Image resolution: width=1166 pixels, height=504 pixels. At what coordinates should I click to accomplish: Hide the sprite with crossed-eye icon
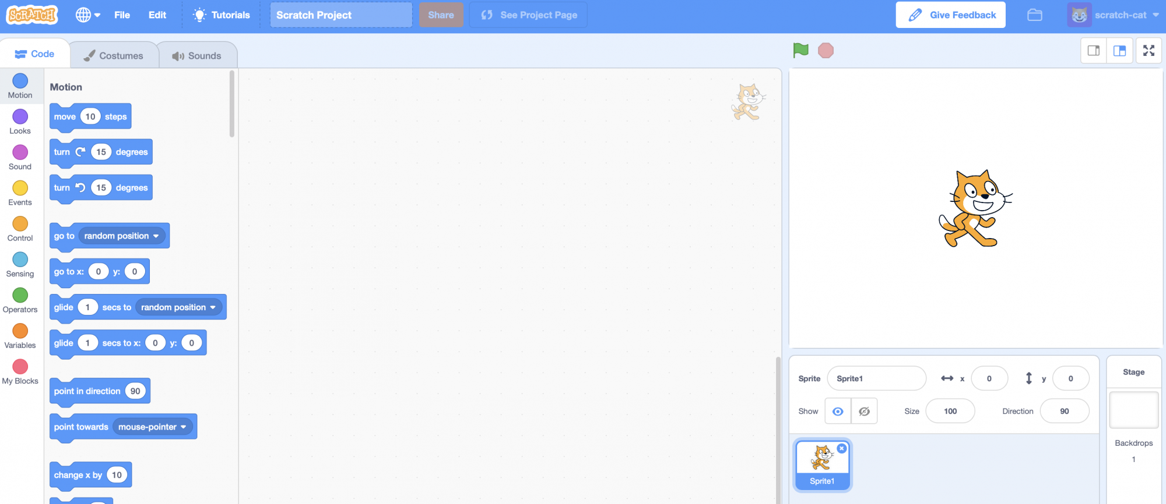[x=864, y=411]
